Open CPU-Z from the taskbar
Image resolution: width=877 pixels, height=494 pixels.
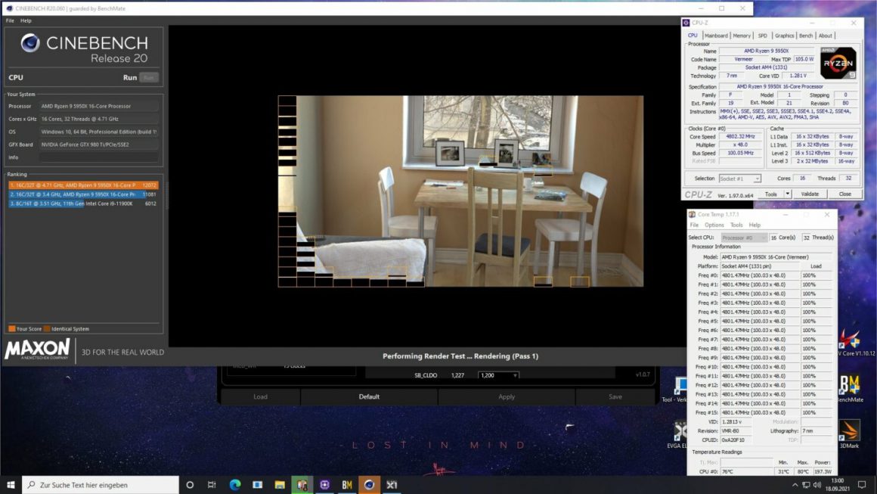pos(324,484)
